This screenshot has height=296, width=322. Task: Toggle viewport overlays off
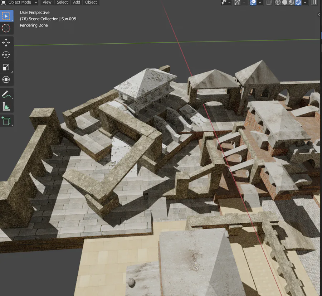click(x=253, y=3)
